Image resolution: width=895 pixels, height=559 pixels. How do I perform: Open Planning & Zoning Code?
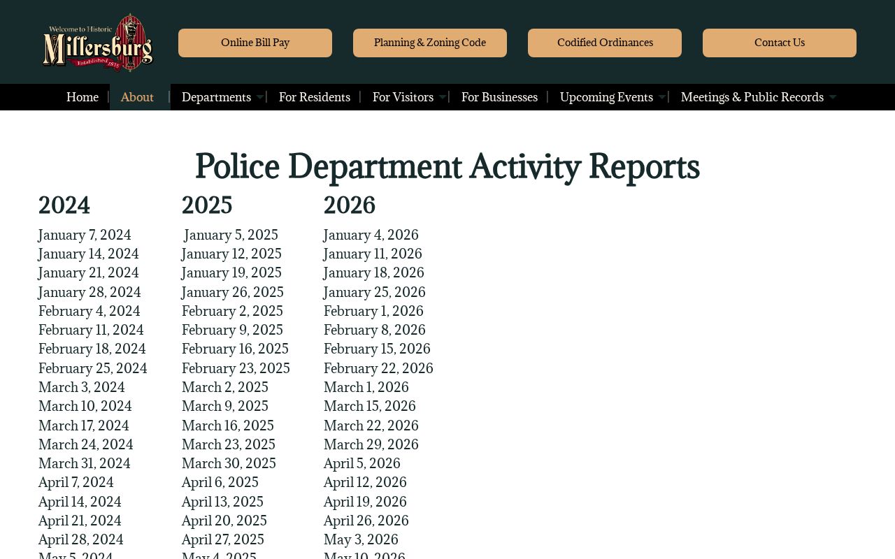pos(430,43)
